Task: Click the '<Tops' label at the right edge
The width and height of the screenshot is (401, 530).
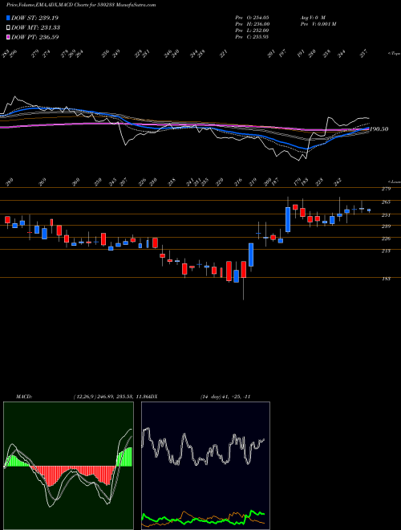Action: click(x=395, y=54)
